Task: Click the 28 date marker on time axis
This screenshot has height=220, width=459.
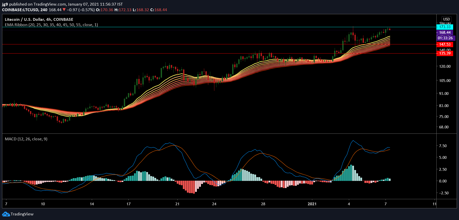Action: click(x=263, y=204)
